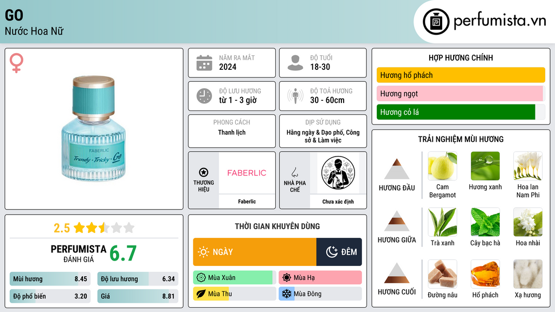This screenshot has height=312, width=555.
Task: Select the Hổ phách note image
Action: click(x=485, y=274)
